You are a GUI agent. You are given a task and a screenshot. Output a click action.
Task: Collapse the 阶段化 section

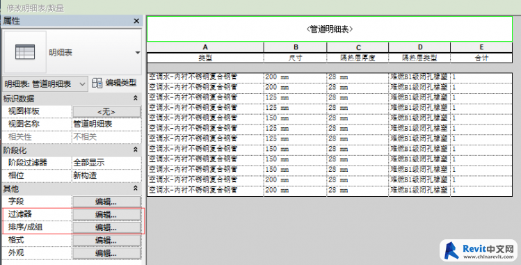click(136, 150)
